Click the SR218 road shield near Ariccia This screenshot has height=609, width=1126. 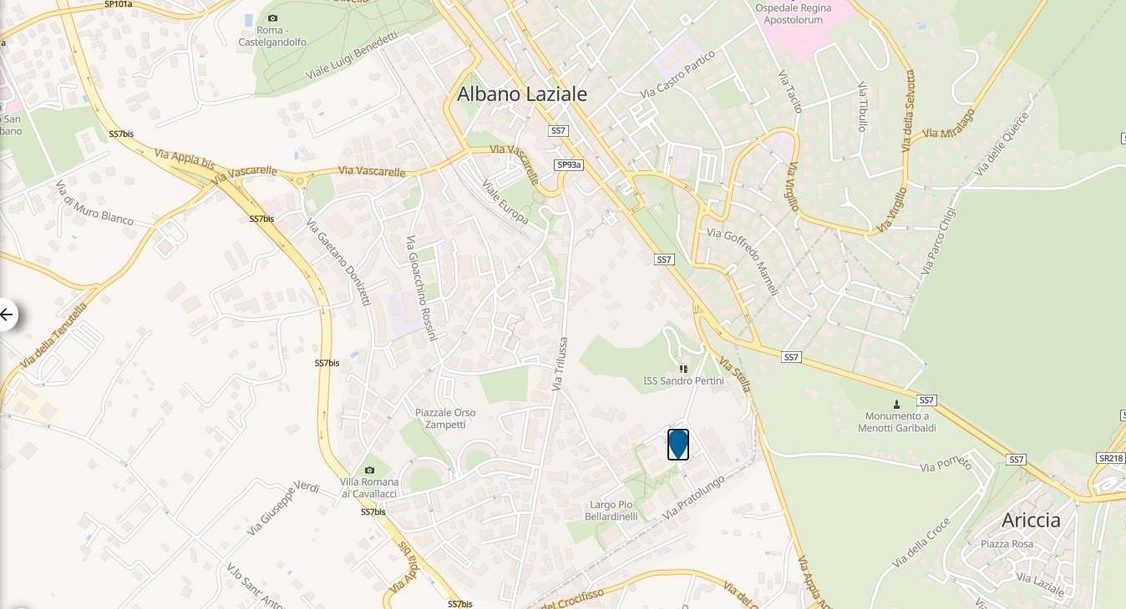pyautogui.click(x=1110, y=458)
